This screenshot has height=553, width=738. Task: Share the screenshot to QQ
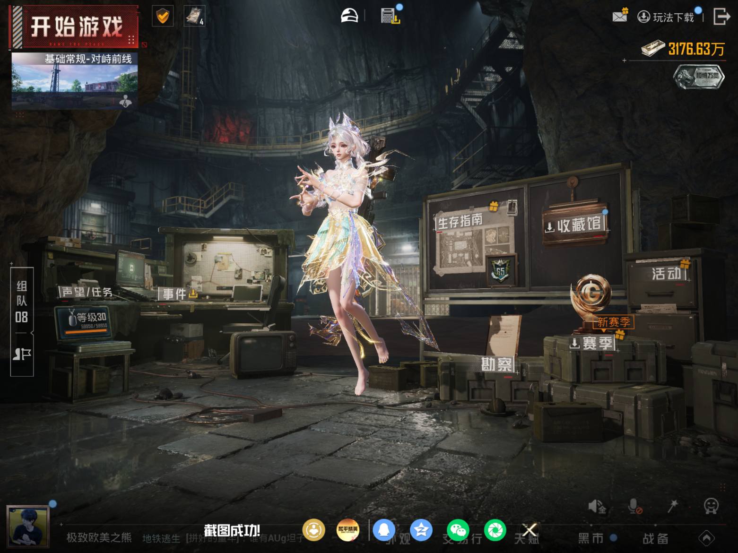tap(384, 530)
